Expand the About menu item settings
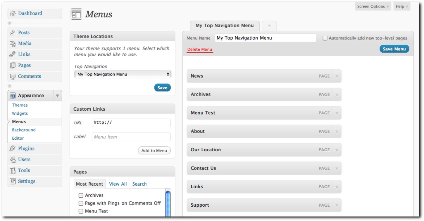 [337, 131]
